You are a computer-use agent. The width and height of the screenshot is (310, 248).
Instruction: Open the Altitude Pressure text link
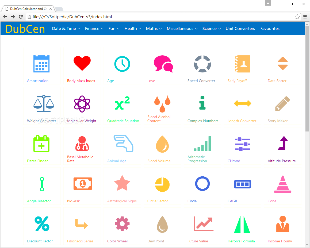pyautogui.click(x=282, y=161)
